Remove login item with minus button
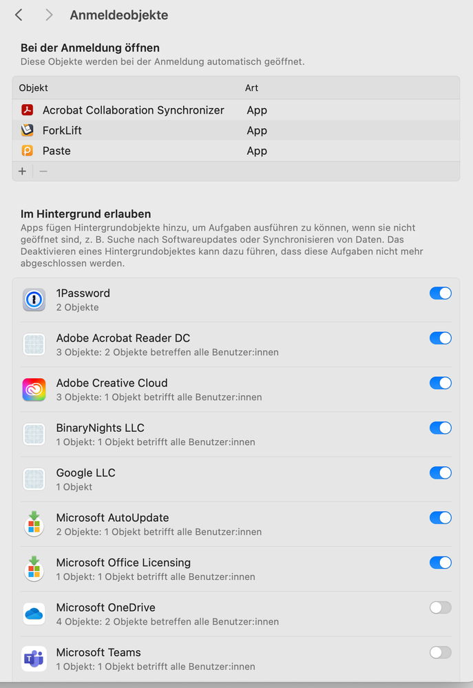The width and height of the screenshot is (473, 688). click(x=43, y=171)
